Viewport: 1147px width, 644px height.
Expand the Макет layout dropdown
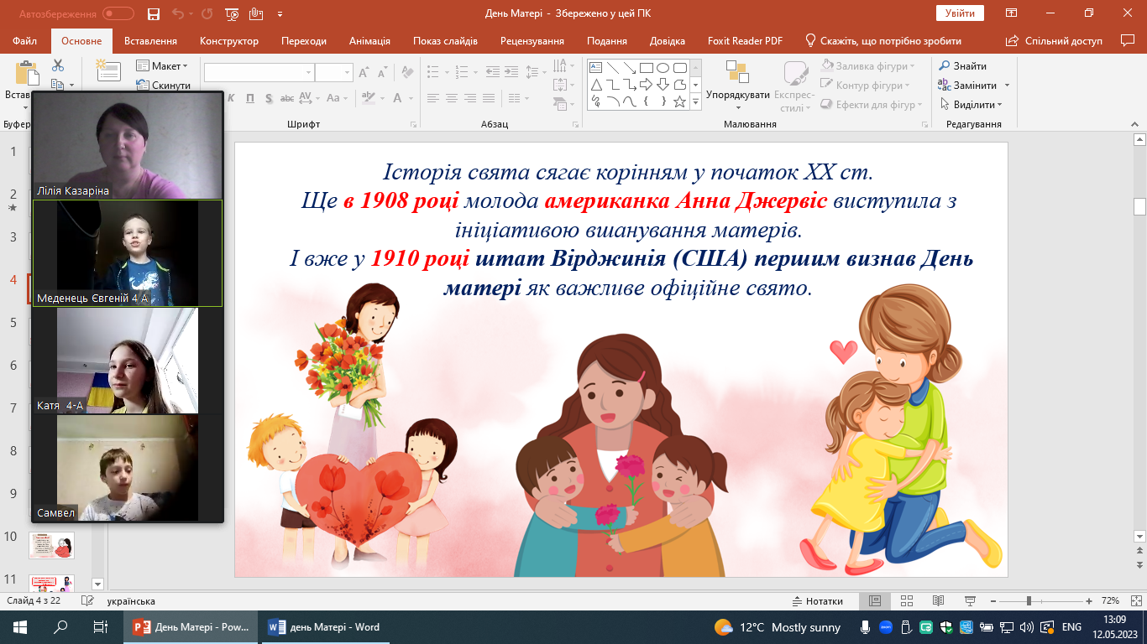[163, 66]
